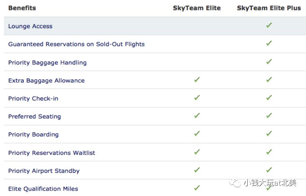The height and width of the screenshot is (196, 306).
Task: Open the Preferred Seating link
Action: tap(35, 116)
